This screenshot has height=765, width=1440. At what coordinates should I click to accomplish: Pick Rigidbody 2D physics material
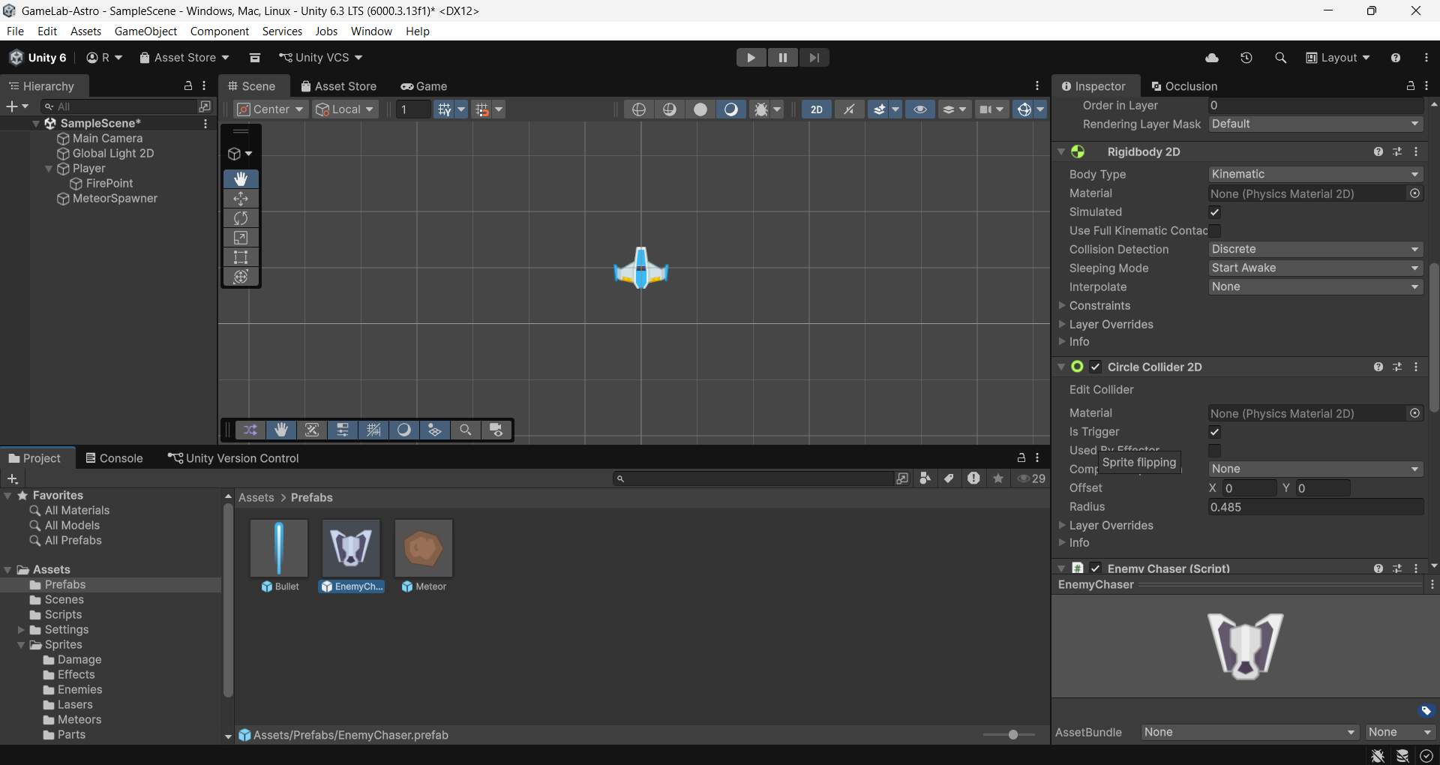coord(1414,193)
